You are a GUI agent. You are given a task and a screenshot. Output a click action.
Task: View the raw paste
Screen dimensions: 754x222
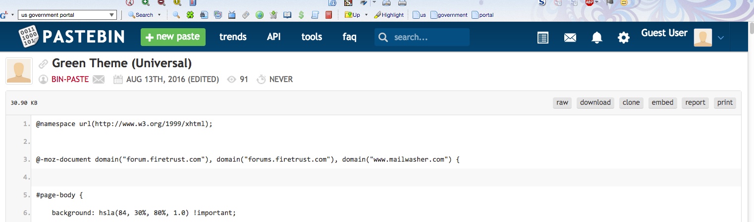(x=562, y=102)
